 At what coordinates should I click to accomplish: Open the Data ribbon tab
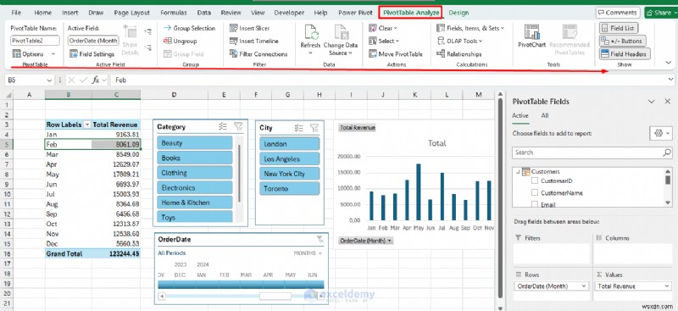point(204,13)
